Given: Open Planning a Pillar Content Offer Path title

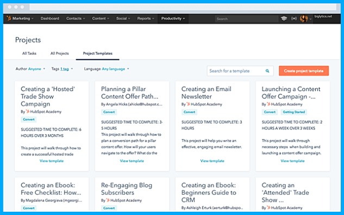Looking at the screenshot, I should click(129, 93).
